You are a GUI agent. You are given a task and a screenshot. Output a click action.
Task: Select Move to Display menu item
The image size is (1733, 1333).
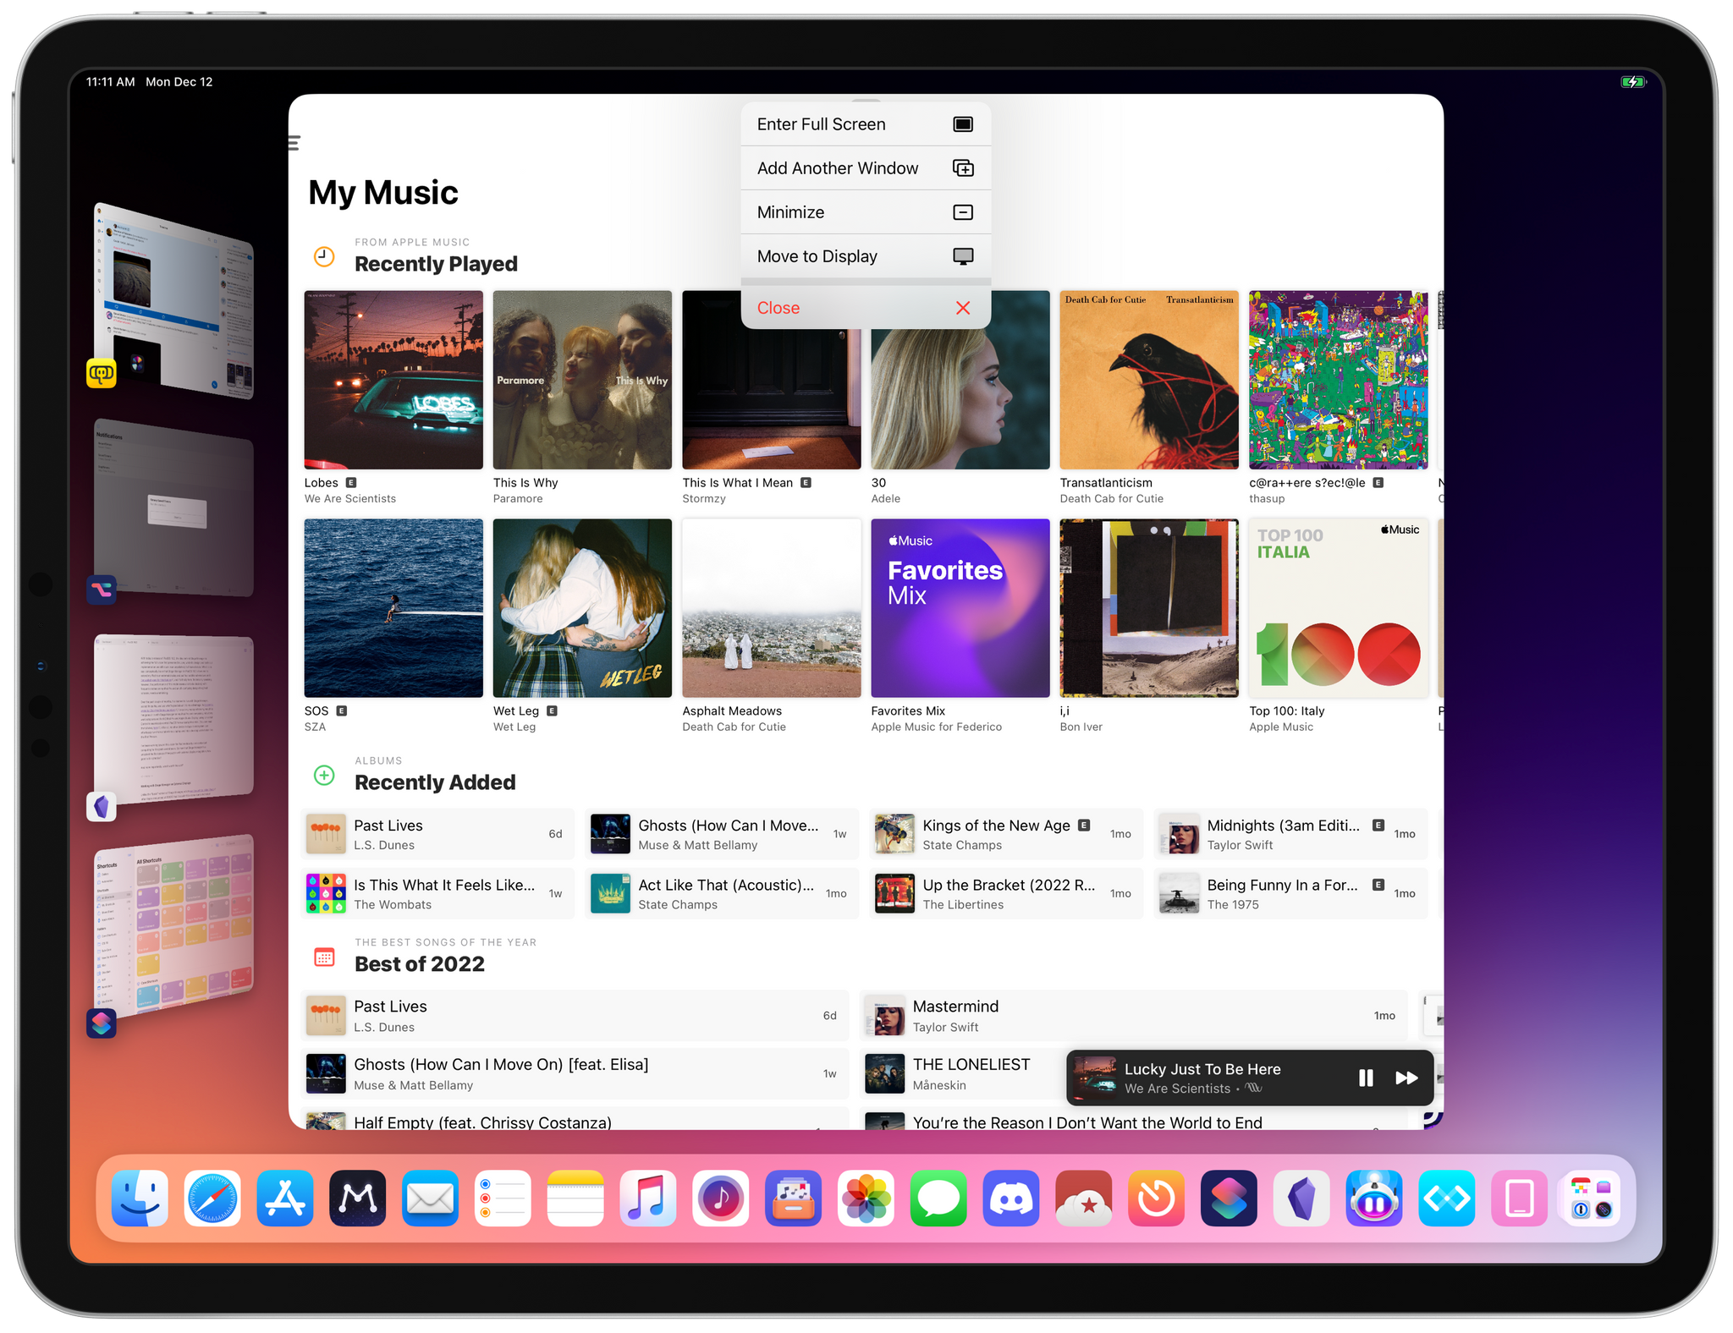866,256
